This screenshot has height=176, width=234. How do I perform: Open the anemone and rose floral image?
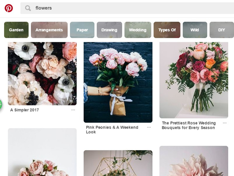(x=42, y=73)
